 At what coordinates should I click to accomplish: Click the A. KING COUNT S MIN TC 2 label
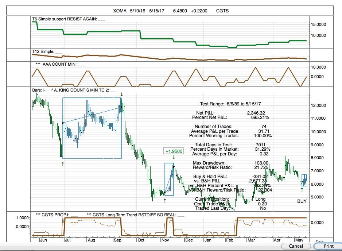80,90
